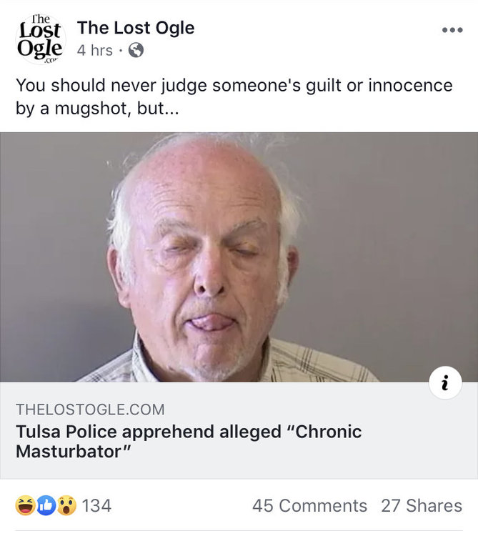The width and height of the screenshot is (478, 536).
Task: Open the THELOSTOGLE.COM domain link
Action: pos(90,410)
